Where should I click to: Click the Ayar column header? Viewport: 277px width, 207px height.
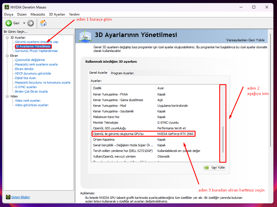187,88
